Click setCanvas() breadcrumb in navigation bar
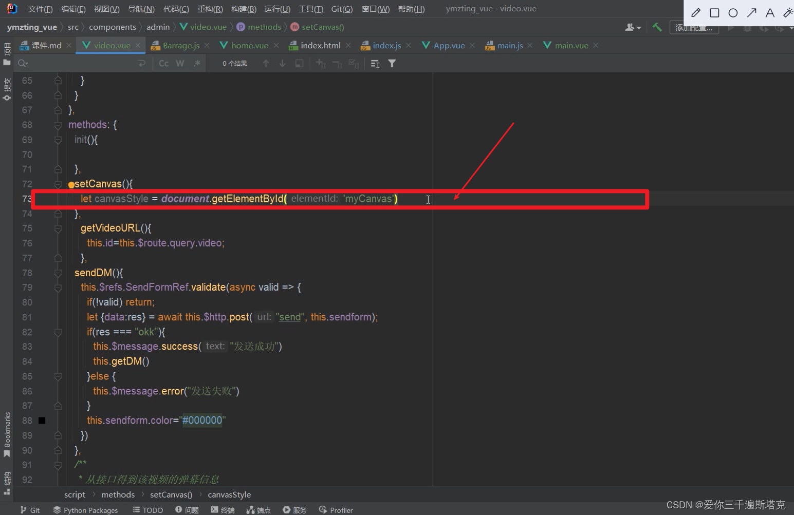This screenshot has width=794, height=515. point(317,27)
